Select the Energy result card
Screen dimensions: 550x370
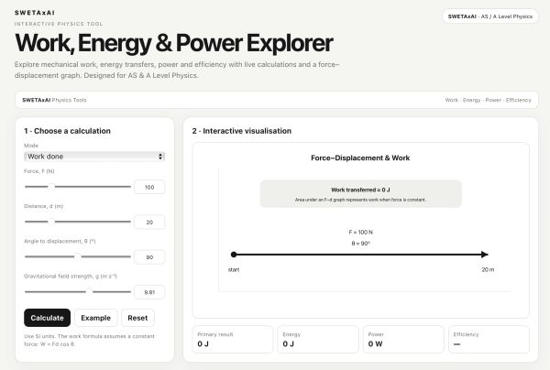318,340
